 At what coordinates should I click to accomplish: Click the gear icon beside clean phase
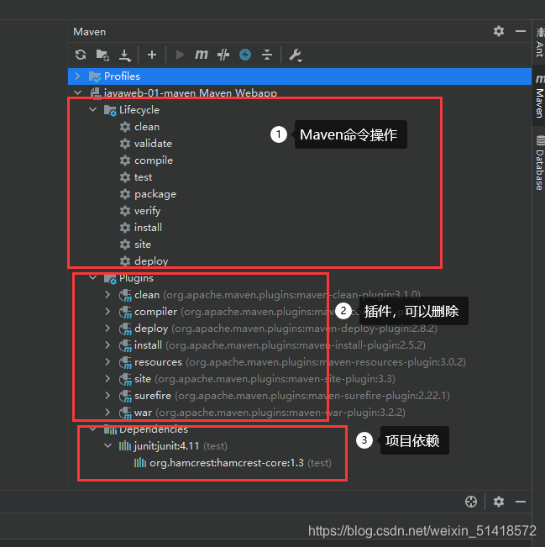(x=125, y=127)
